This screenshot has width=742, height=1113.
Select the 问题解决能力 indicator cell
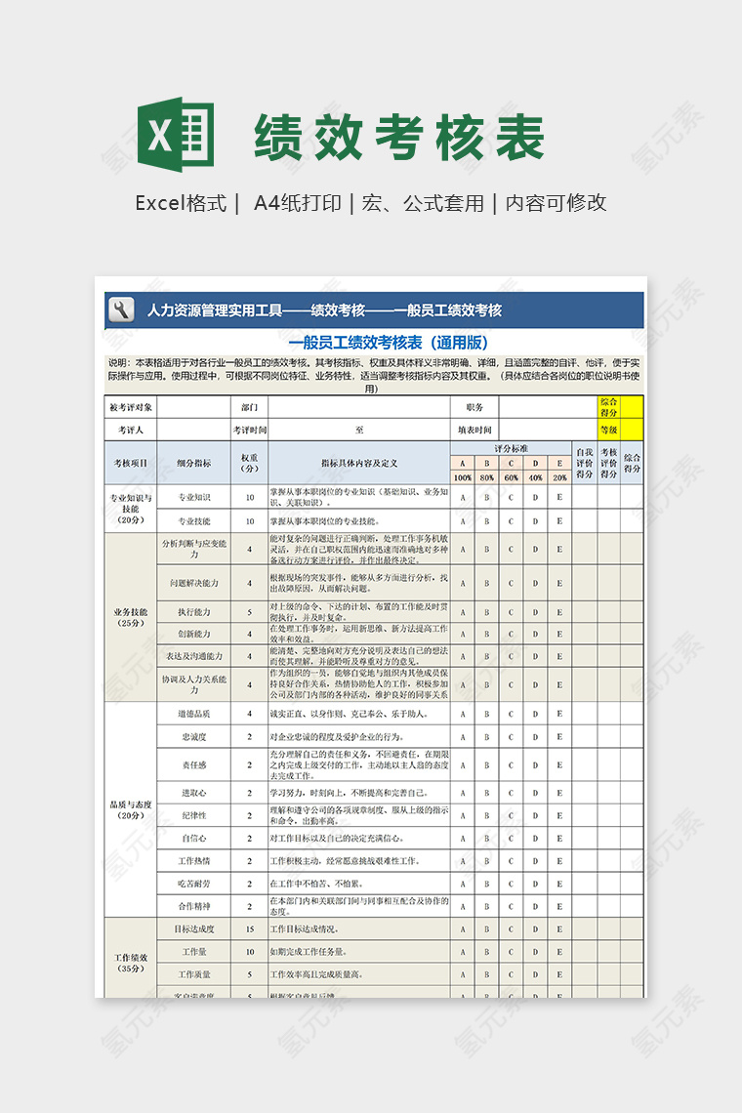tap(194, 583)
